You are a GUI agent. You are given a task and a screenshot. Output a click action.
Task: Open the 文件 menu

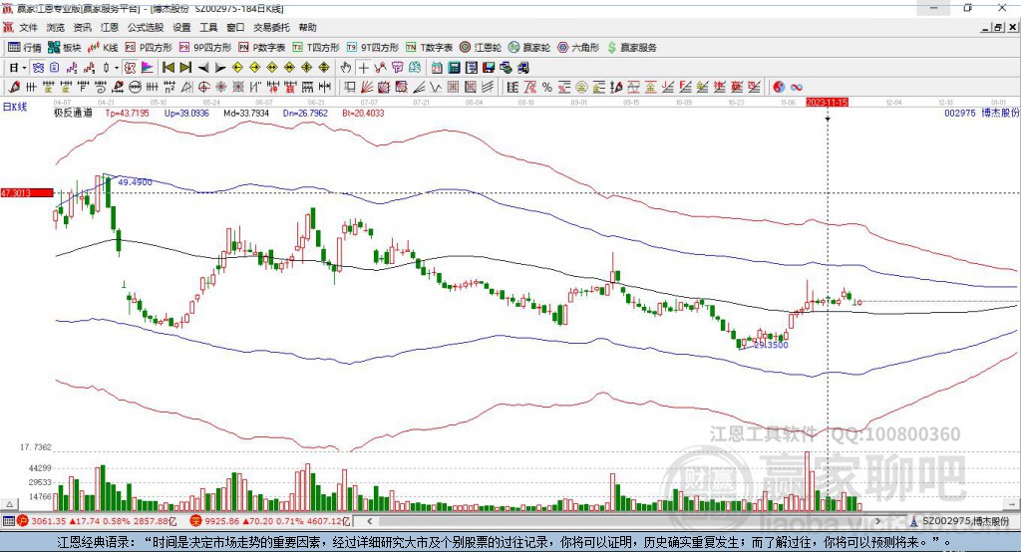point(28,27)
